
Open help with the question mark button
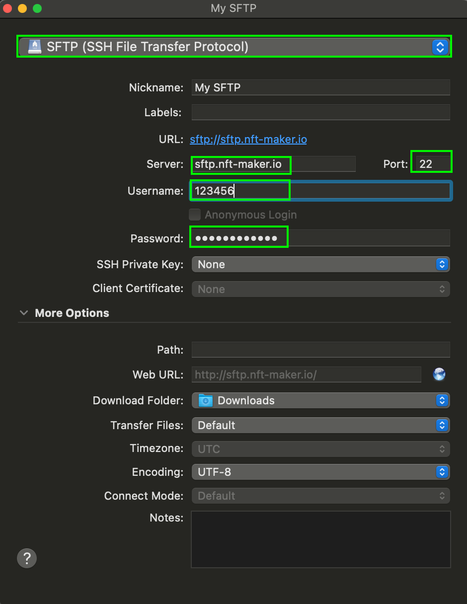27,558
